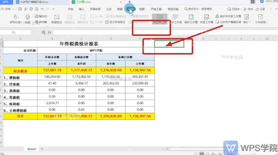This screenshot has height=155, width=278.
Task: Click the search commands (查找命令) box
Action: click(198, 9)
